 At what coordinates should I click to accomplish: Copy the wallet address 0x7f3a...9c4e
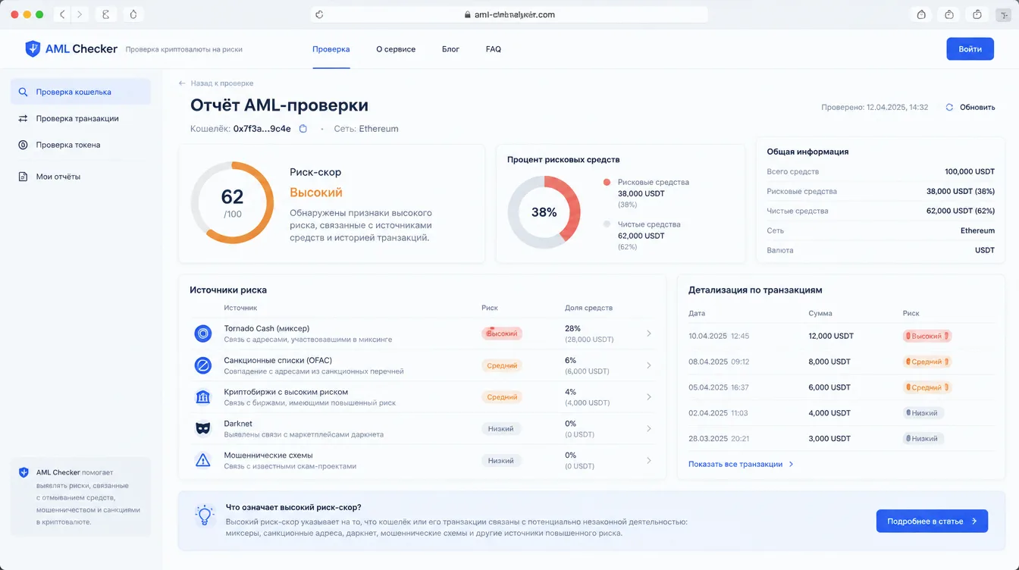click(x=303, y=129)
